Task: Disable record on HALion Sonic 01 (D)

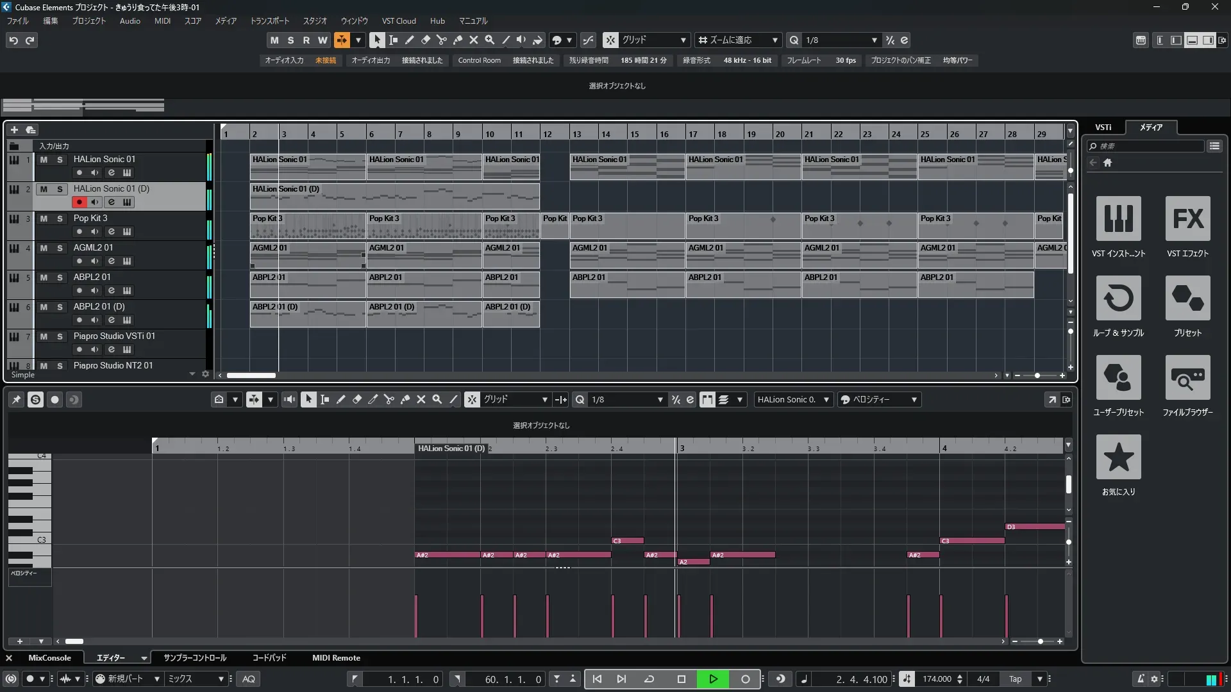Action: click(79, 202)
